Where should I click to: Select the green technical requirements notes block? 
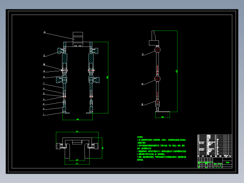(x=162, y=148)
